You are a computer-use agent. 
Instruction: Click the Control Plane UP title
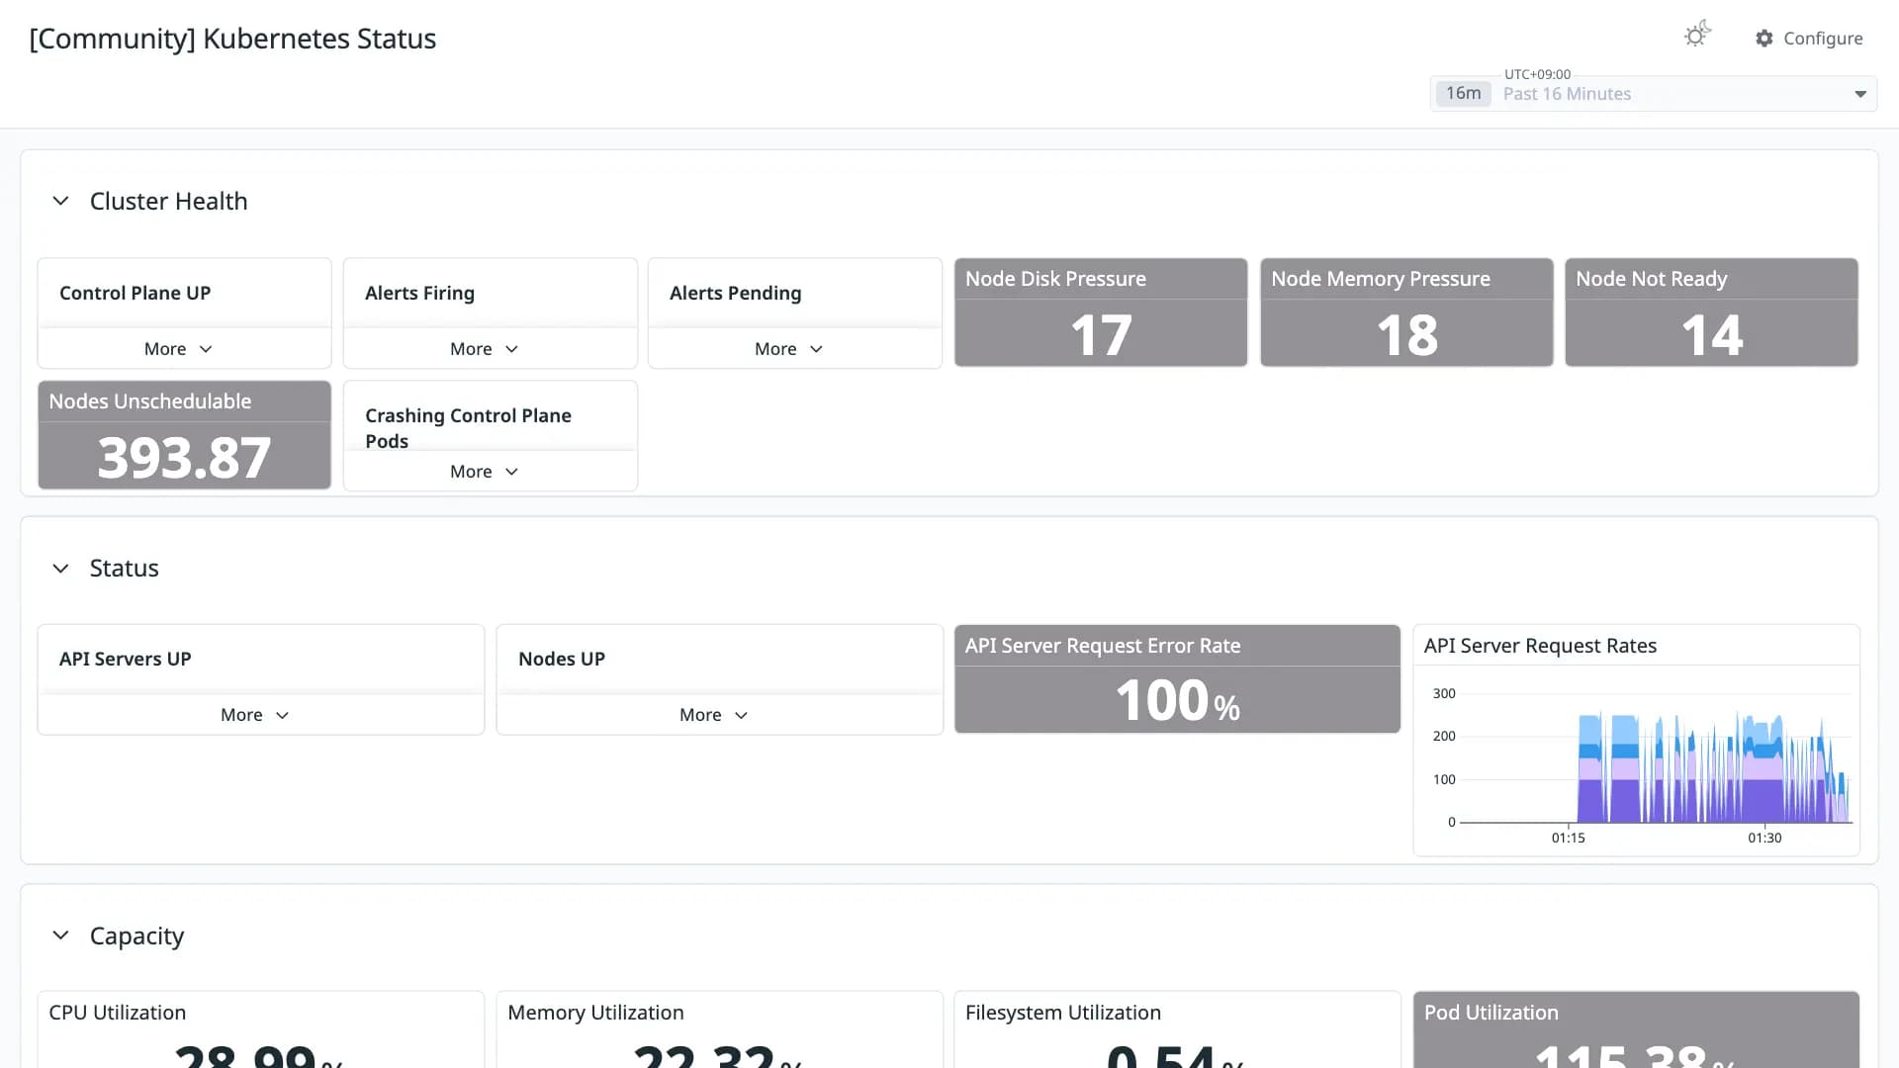(x=135, y=293)
